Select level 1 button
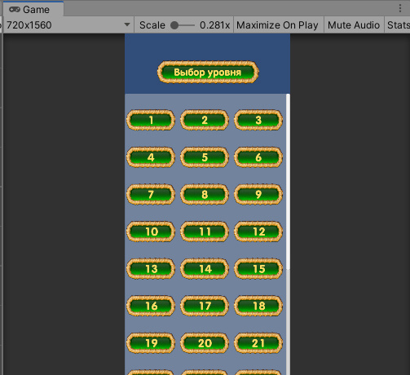The height and width of the screenshot is (375, 410). 151,120
